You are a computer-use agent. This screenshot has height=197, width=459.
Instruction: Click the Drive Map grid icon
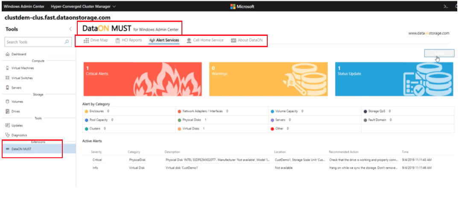[x=86, y=41]
